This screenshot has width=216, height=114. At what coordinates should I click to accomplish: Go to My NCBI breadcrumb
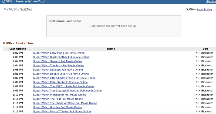(x=10, y=9)
